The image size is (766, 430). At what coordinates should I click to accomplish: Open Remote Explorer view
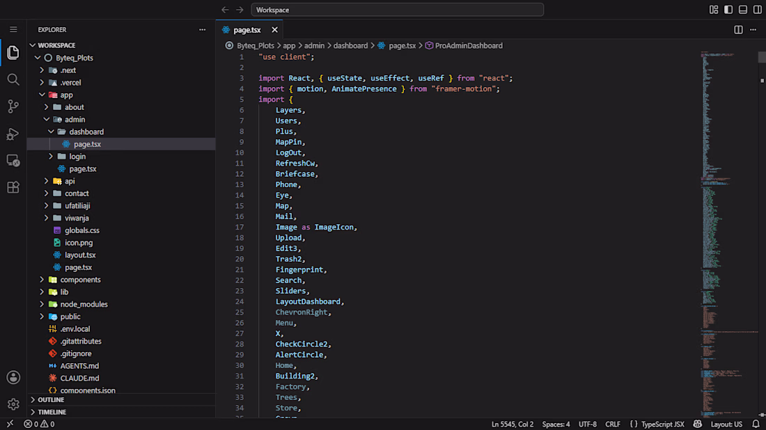(13, 161)
